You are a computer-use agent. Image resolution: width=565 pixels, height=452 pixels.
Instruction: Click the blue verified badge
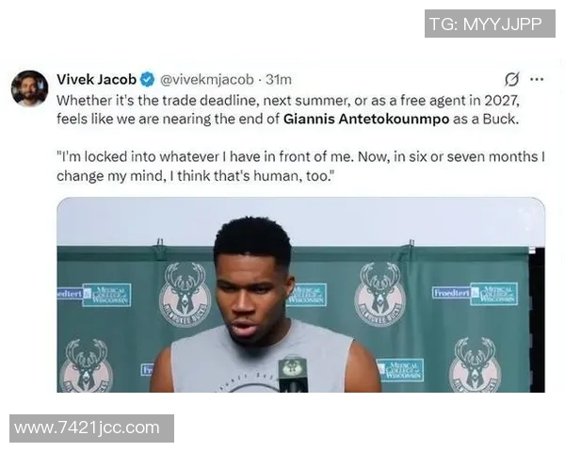147,80
